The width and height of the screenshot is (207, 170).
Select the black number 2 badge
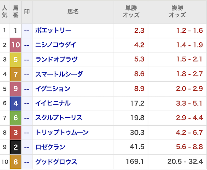coord(16,147)
